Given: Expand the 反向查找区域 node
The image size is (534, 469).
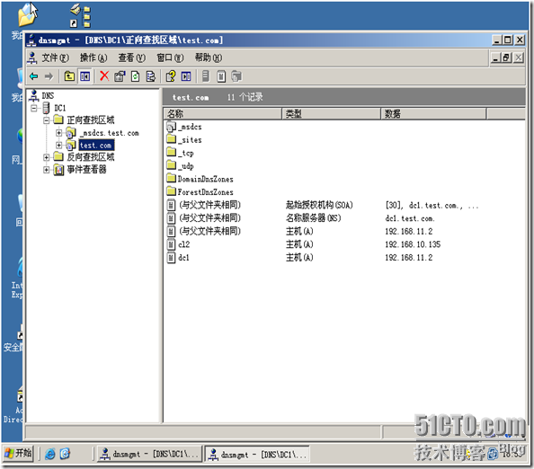Looking at the screenshot, I should (47, 157).
